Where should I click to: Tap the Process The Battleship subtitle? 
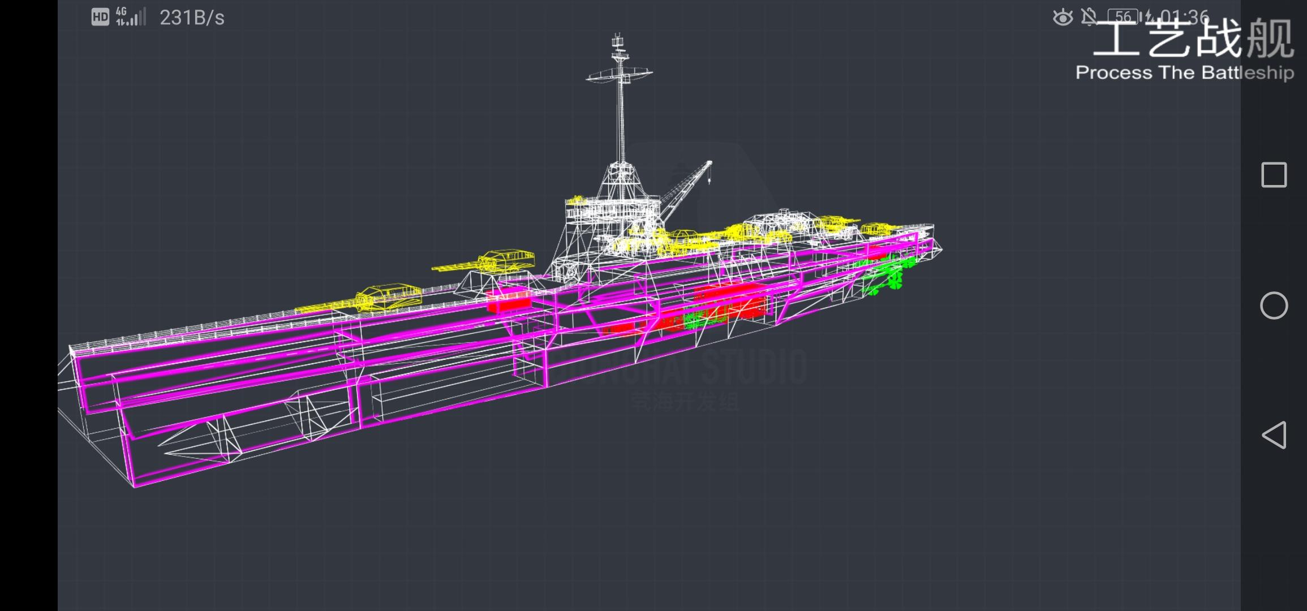point(1185,72)
